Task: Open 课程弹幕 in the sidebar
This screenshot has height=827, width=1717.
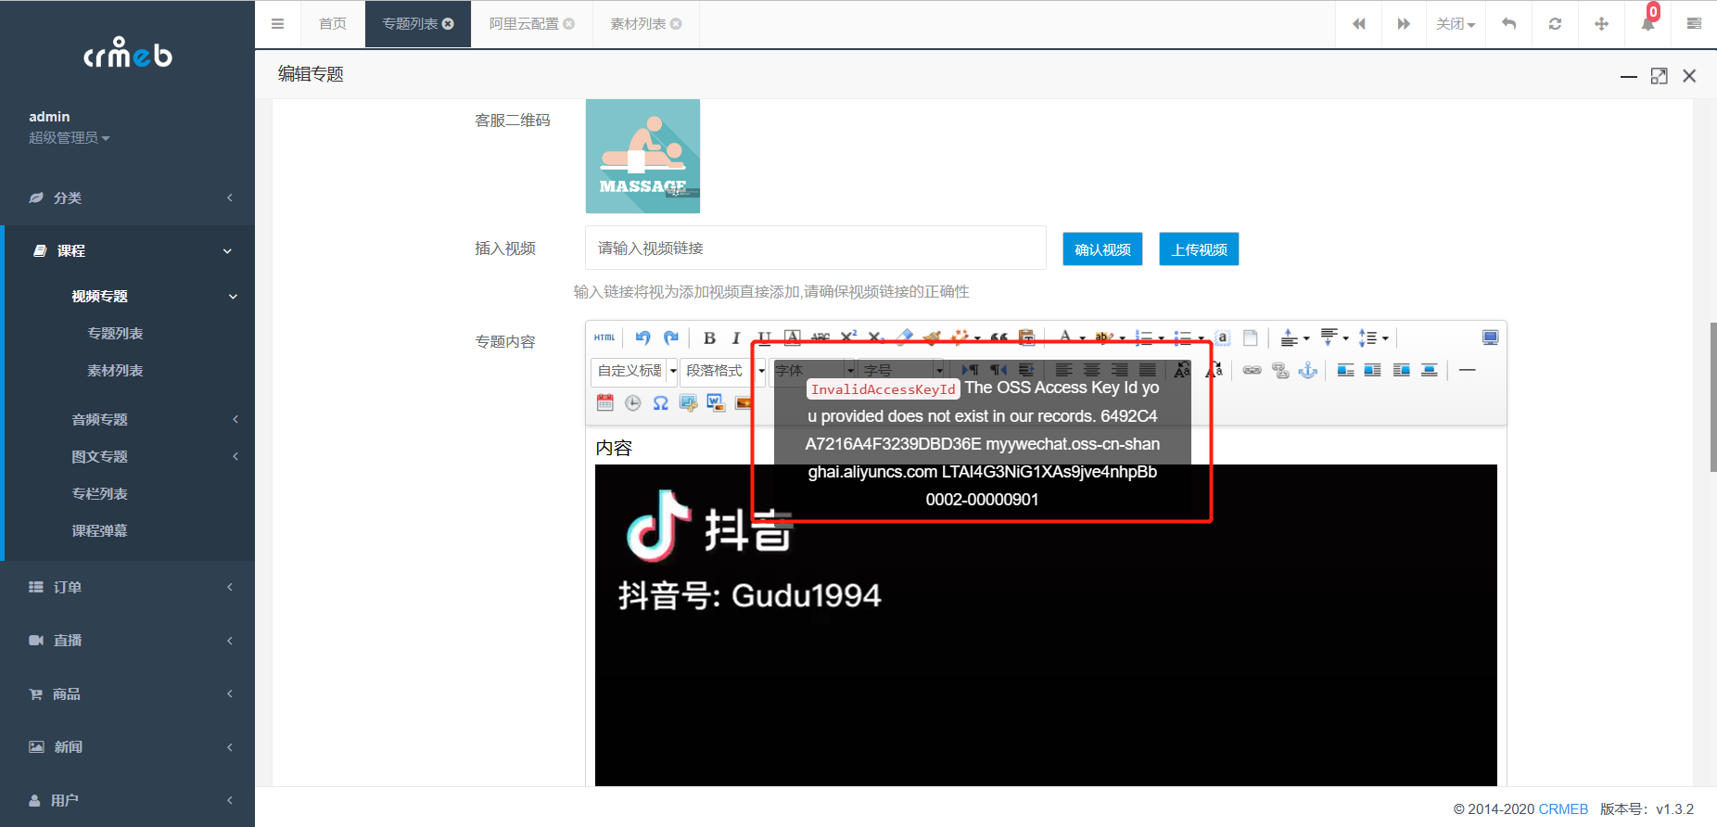Action: pyautogui.click(x=100, y=530)
